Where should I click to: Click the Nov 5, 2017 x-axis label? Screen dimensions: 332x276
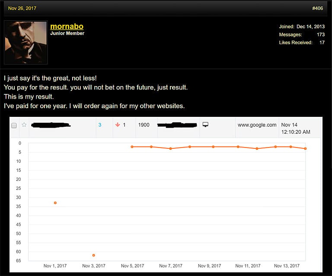(132, 266)
